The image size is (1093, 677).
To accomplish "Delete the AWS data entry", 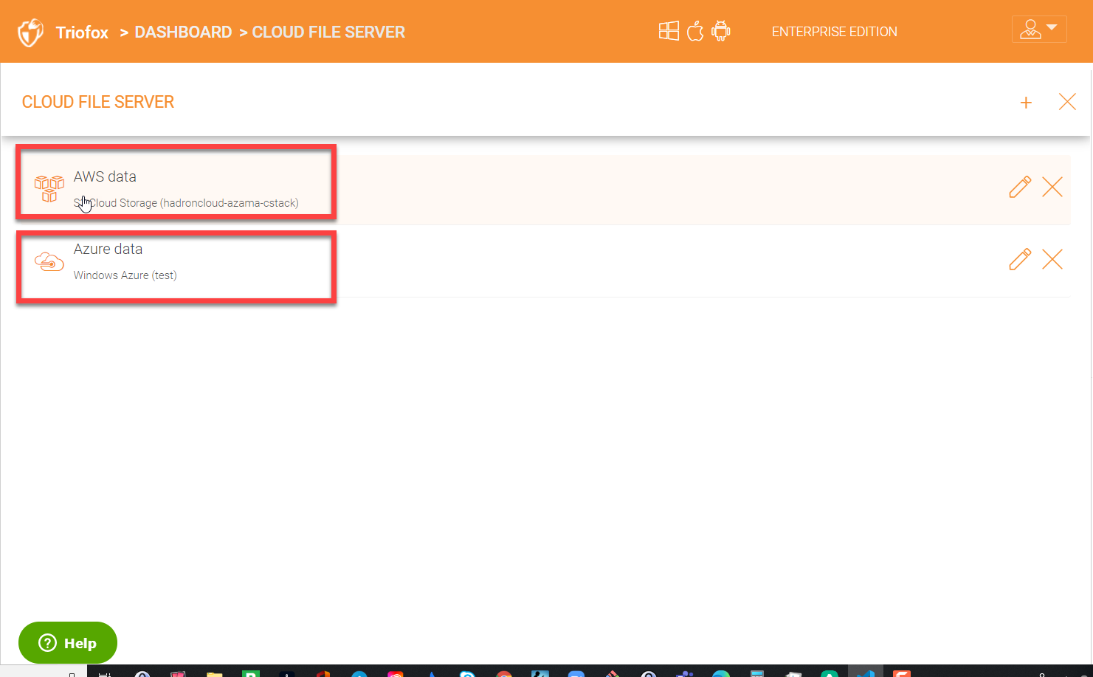I will tap(1052, 188).
